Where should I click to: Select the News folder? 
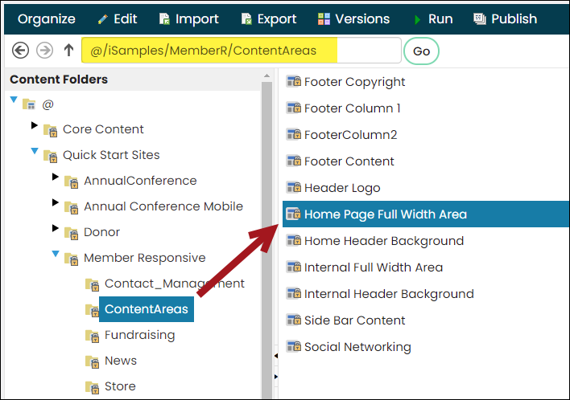pos(121,361)
